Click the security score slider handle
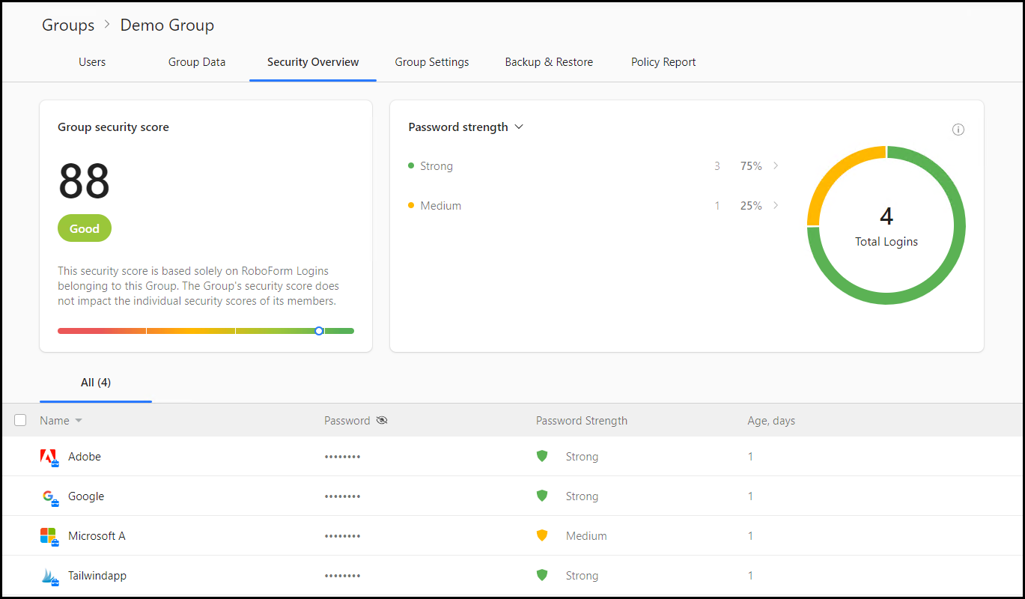 click(x=319, y=330)
